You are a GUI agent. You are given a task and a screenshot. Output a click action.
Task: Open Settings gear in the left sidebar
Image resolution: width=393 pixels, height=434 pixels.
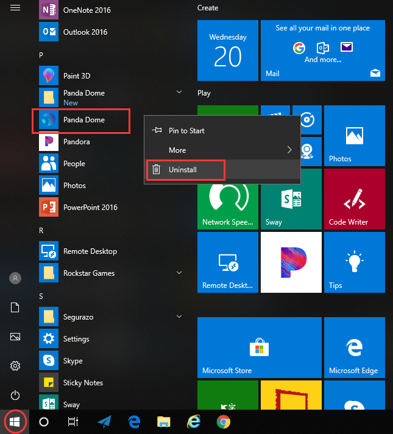(x=15, y=366)
